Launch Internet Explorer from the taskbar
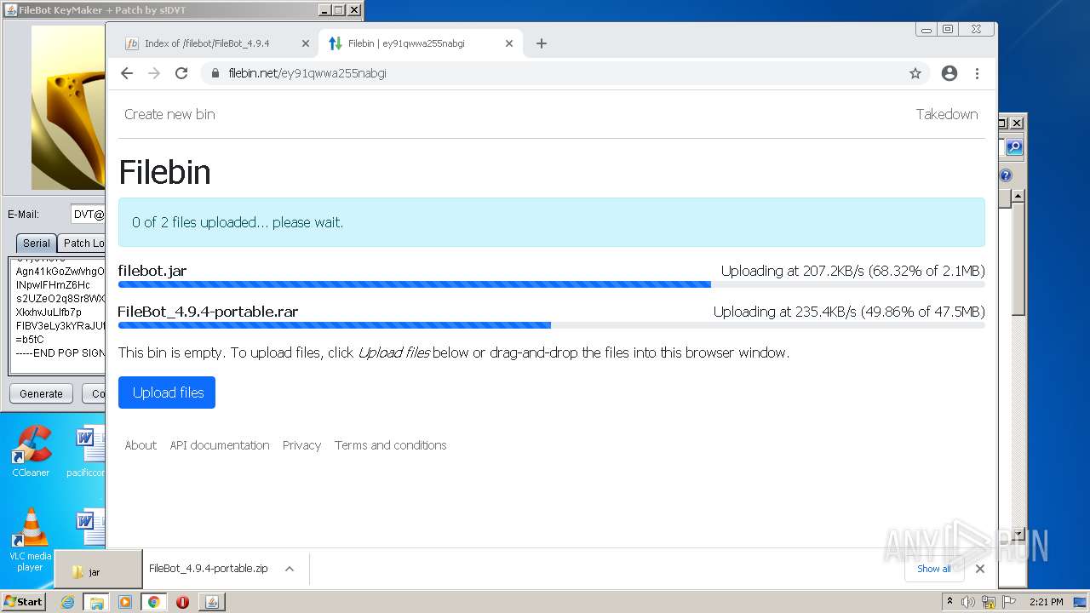The image size is (1090, 613). pos(67,602)
